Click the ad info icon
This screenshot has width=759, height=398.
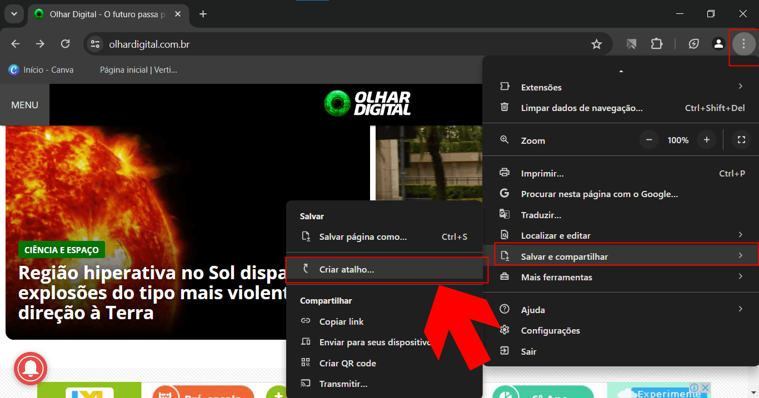(695, 387)
